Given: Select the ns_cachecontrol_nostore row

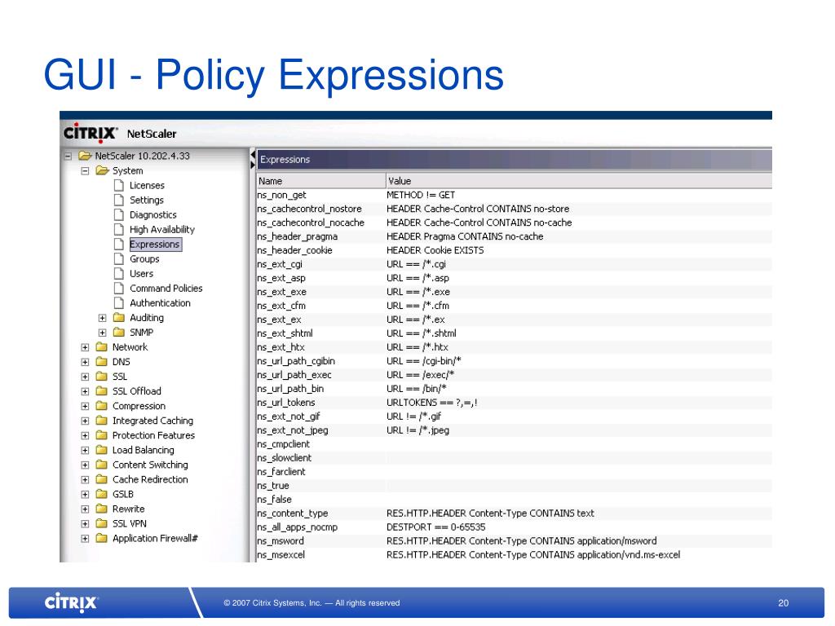Looking at the screenshot, I should coord(514,209).
